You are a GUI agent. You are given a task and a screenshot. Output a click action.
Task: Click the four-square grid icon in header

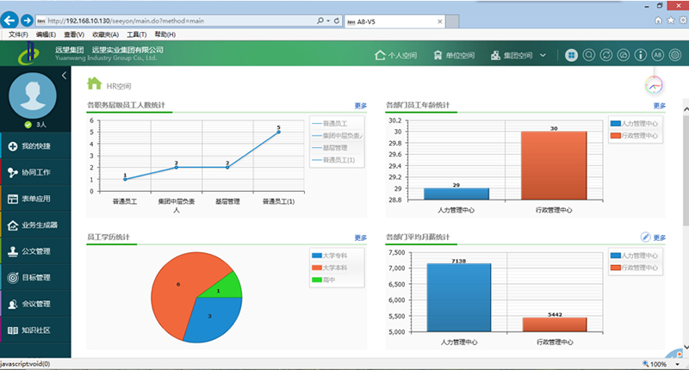click(572, 55)
